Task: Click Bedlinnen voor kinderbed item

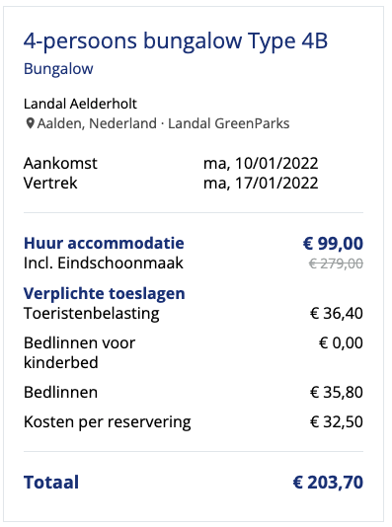Action: [x=79, y=352]
